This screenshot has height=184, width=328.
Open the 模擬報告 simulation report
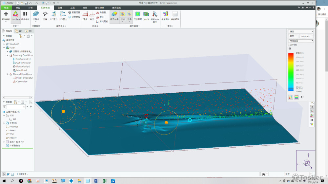point(175,15)
